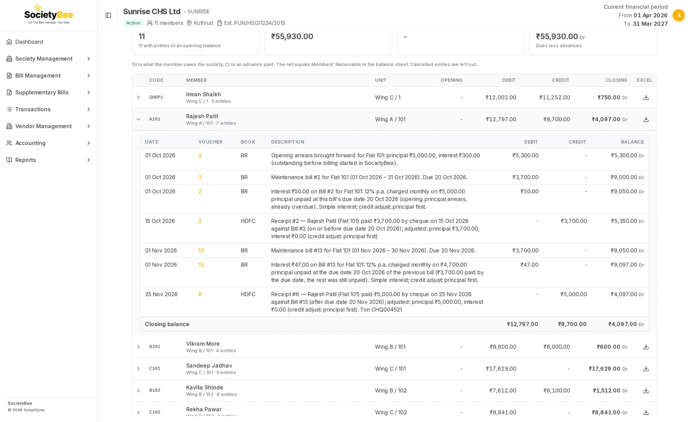The height and width of the screenshot is (422, 691).
Task: Open the Accounting menu
Action: coord(49,143)
